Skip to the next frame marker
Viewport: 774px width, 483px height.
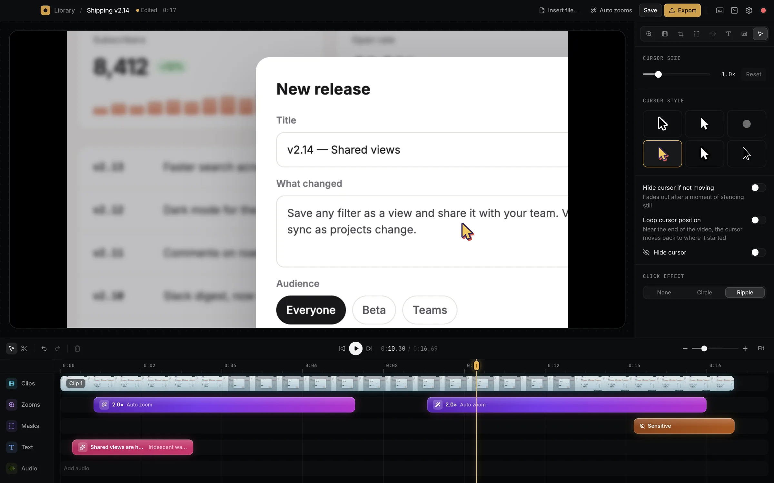pos(370,348)
